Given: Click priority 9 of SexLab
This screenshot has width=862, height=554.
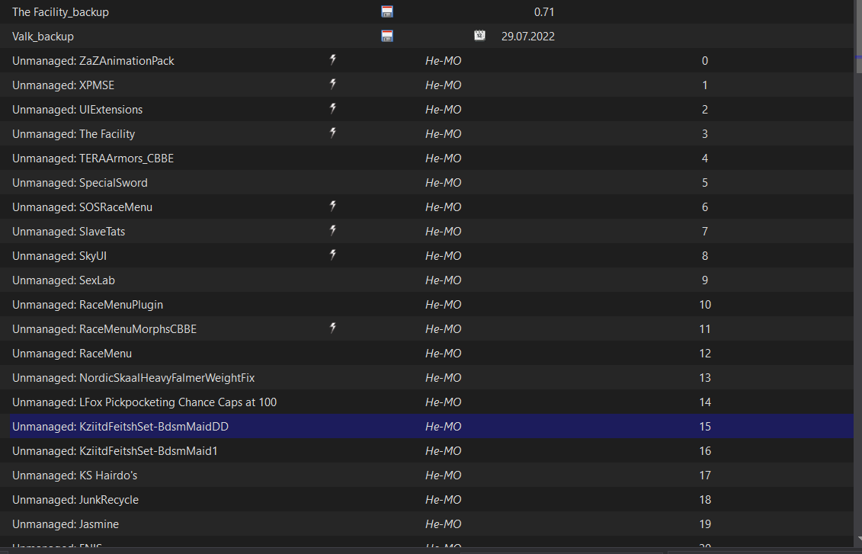Looking at the screenshot, I should click(705, 280).
